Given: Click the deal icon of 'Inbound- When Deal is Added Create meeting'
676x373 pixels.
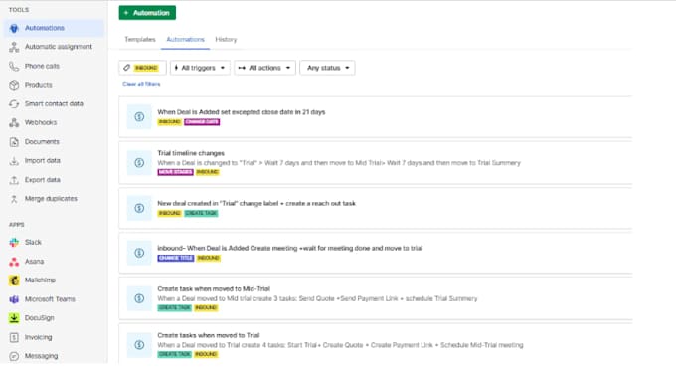Looking at the screenshot, I should tap(139, 253).
